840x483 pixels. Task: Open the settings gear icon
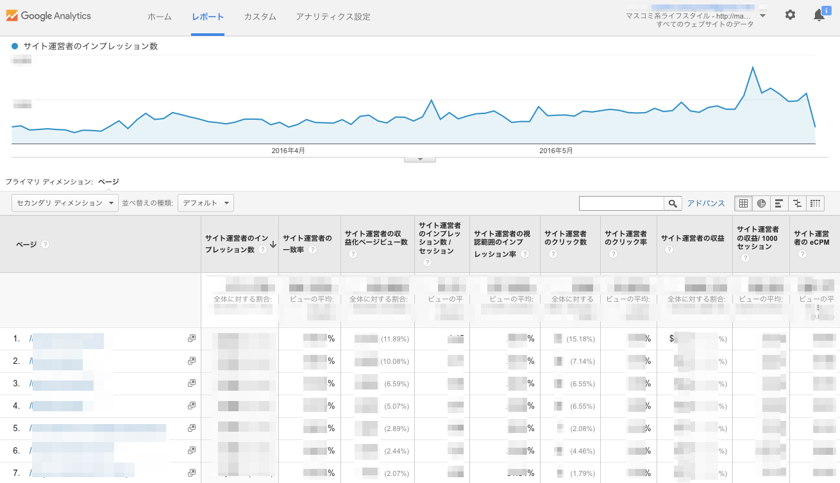pos(790,15)
